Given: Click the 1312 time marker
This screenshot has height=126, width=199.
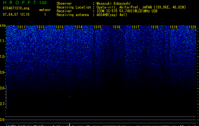Looking at the screenshot, I should coord(40,27).
